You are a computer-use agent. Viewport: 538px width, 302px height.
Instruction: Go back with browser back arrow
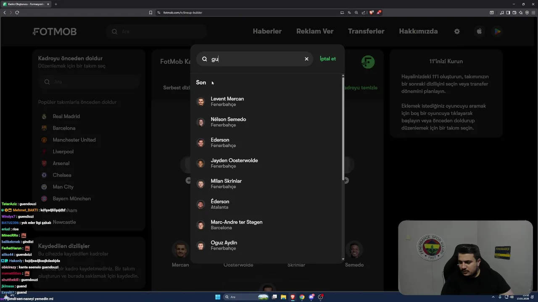coord(5,13)
